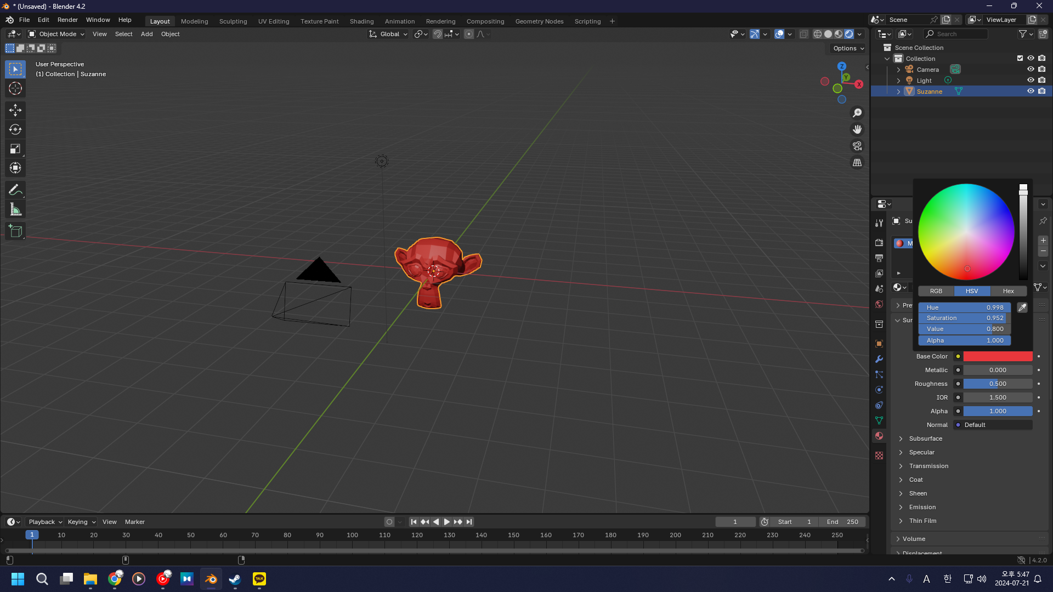Jump to the end frame
Image resolution: width=1053 pixels, height=592 pixels.
click(x=469, y=522)
